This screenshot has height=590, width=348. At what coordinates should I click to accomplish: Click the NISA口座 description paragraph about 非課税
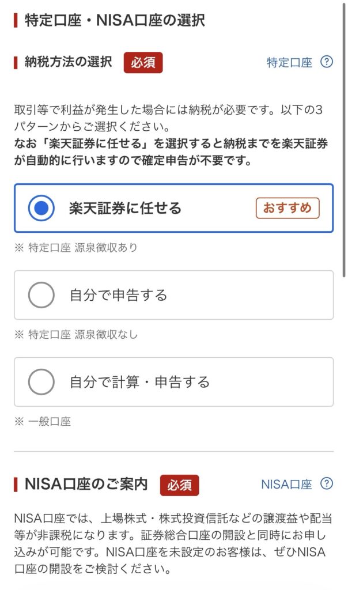tap(173, 544)
